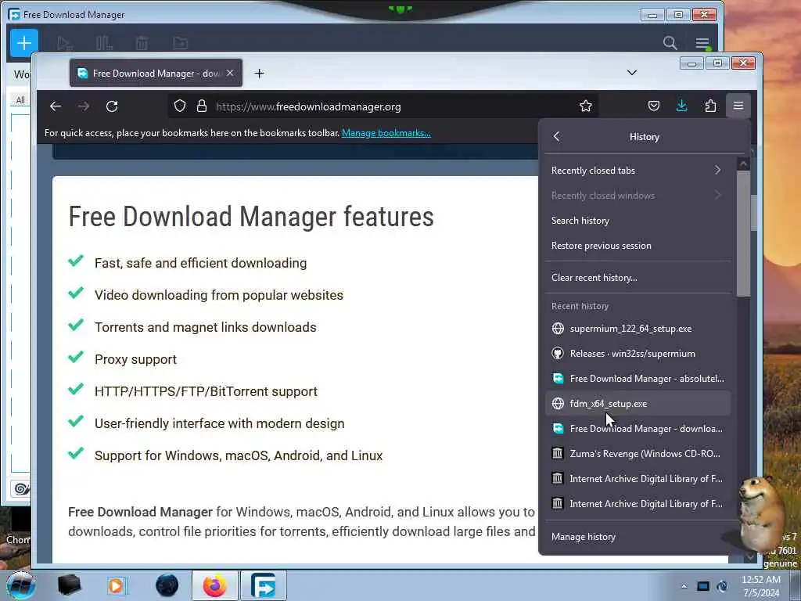This screenshot has width=801, height=601.
Task: Click the forward navigation arrow in Firefox
Action: click(84, 106)
